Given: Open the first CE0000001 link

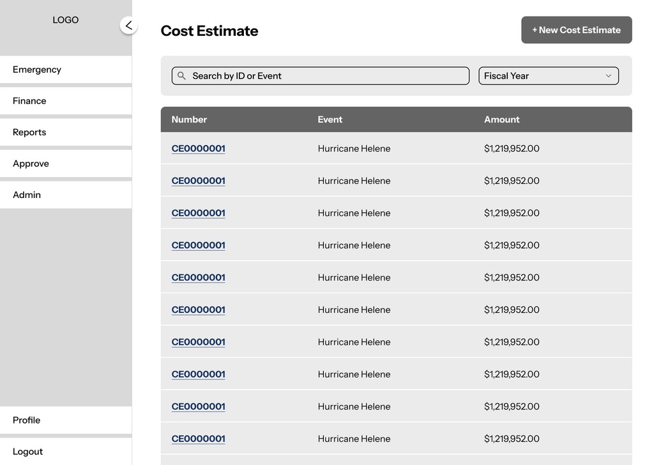Looking at the screenshot, I should (198, 148).
